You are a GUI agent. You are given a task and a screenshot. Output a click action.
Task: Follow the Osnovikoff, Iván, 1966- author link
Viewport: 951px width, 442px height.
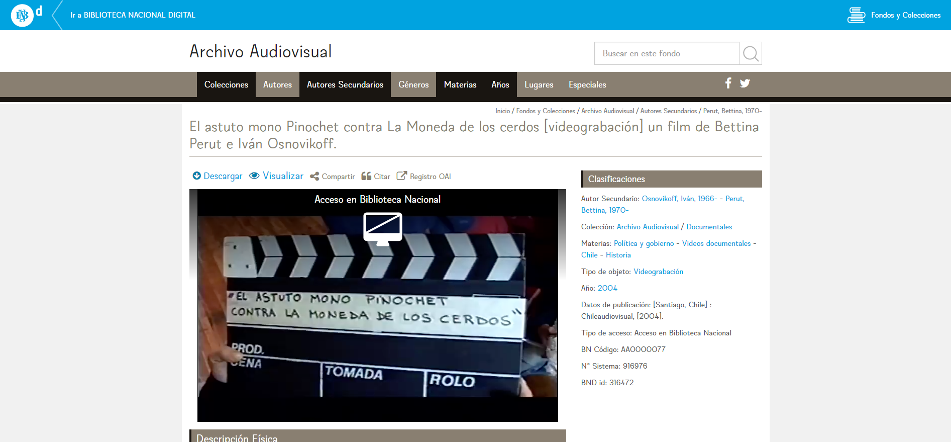coord(679,199)
